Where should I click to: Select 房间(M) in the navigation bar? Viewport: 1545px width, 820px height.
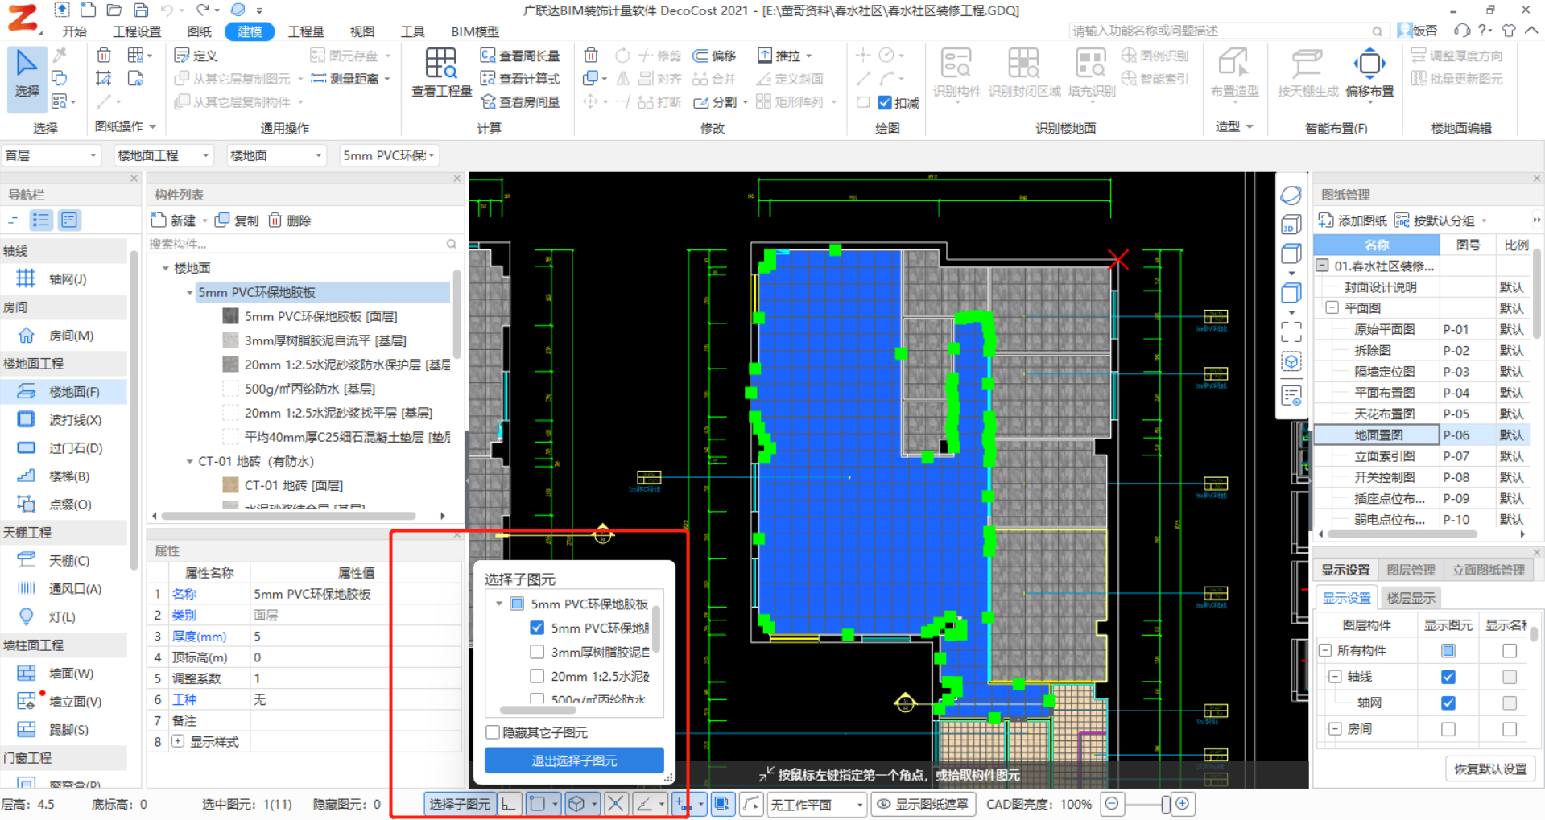[x=64, y=336]
